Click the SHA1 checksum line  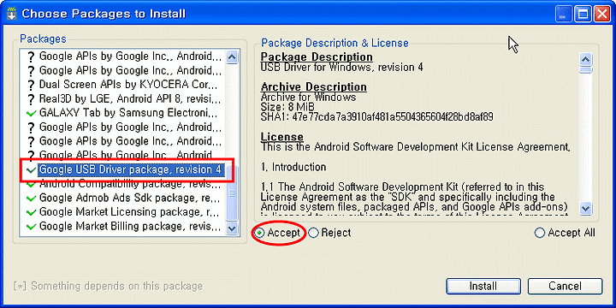pos(377,117)
